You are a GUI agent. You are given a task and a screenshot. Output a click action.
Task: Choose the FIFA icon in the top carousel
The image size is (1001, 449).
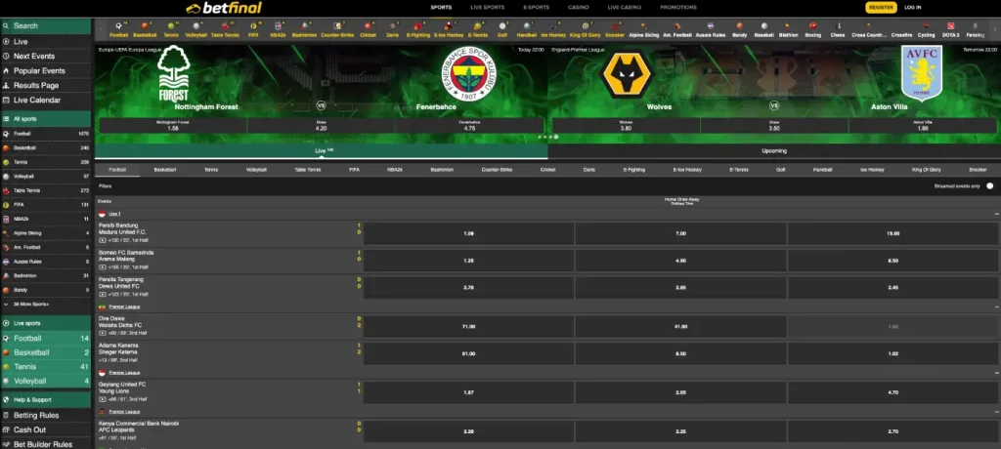[253, 30]
